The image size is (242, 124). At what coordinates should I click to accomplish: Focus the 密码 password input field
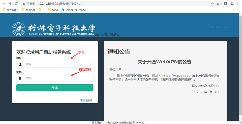(58, 78)
